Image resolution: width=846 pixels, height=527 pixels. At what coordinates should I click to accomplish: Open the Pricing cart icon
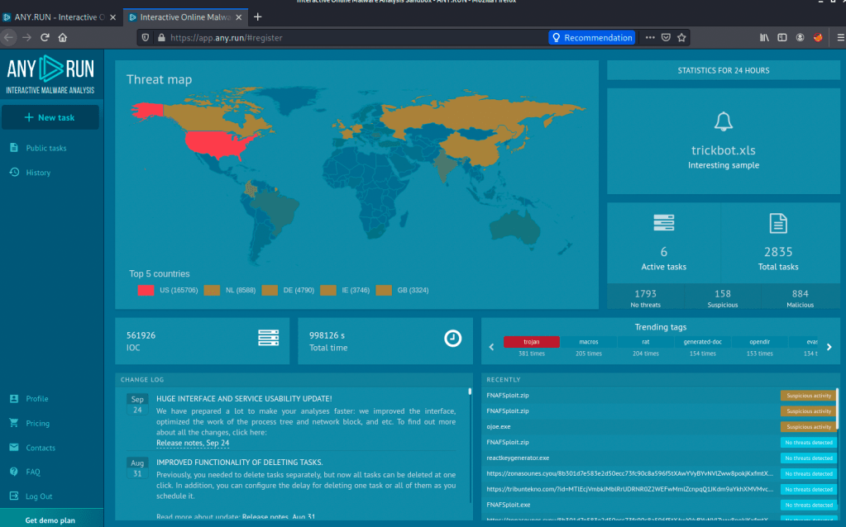(x=14, y=424)
